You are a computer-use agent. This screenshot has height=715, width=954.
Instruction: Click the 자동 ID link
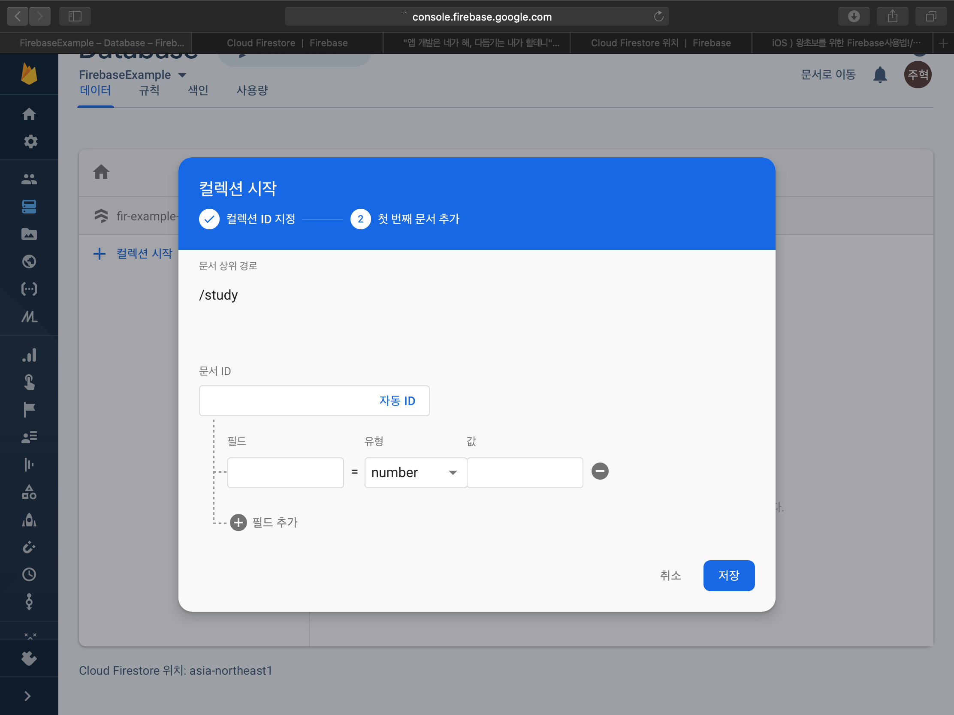[x=397, y=400]
